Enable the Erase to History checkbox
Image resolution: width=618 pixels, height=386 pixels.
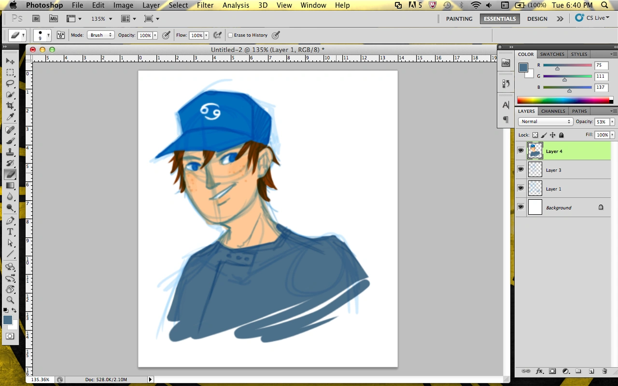coord(230,35)
